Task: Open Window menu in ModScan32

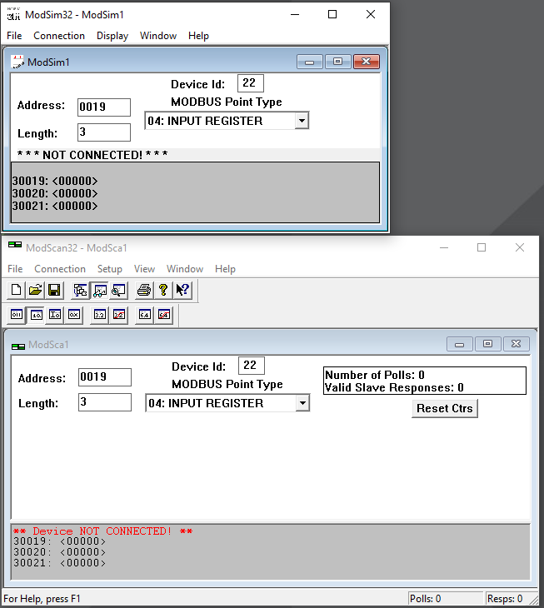Action: pyautogui.click(x=185, y=269)
